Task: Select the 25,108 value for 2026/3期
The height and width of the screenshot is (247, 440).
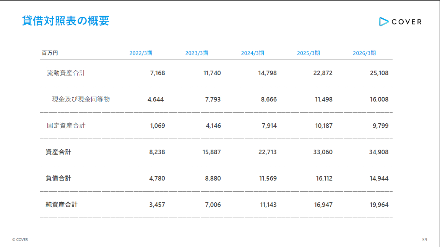Action: pyautogui.click(x=379, y=73)
